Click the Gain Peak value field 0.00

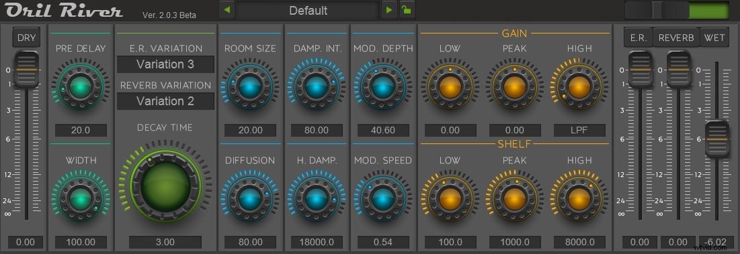coord(515,130)
